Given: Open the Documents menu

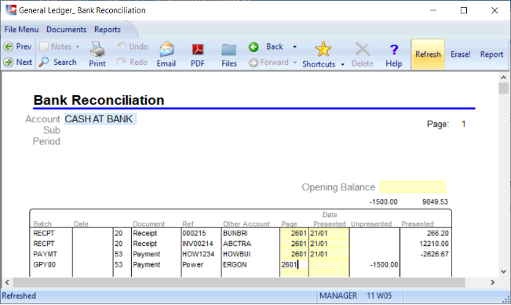Looking at the screenshot, I should click(67, 29).
